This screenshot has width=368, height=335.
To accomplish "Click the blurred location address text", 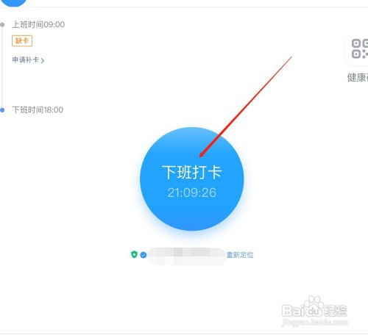I will pyautogui.click(x=186, y=256).
